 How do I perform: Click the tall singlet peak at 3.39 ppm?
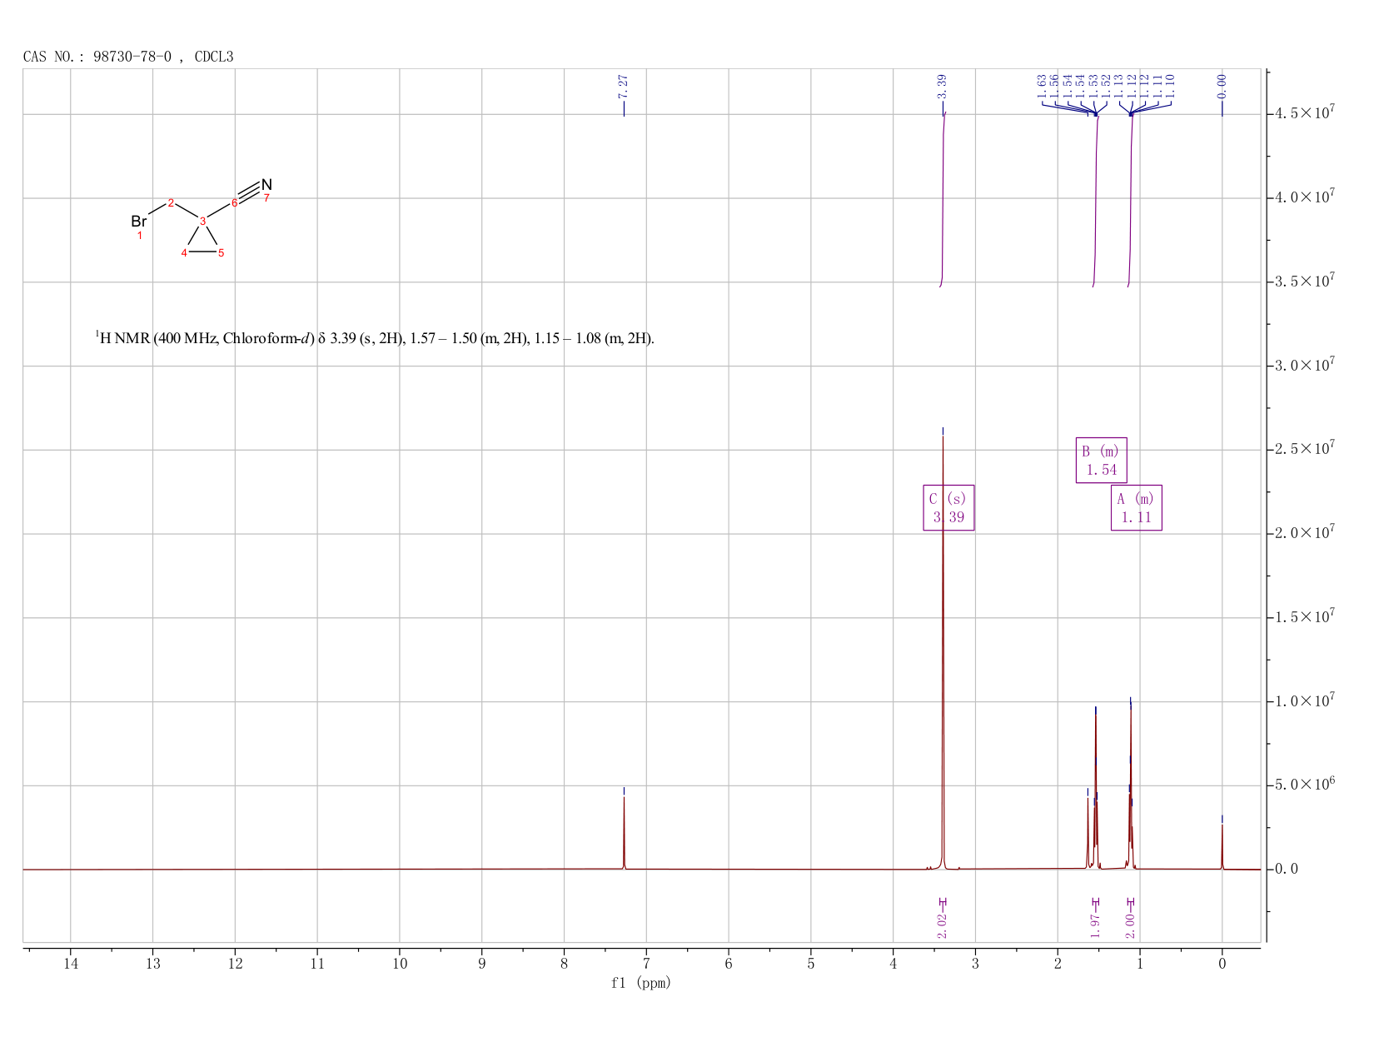point(943,650)
